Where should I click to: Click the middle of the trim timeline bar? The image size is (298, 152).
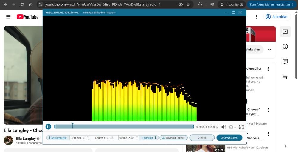click(x=124, y=127)
